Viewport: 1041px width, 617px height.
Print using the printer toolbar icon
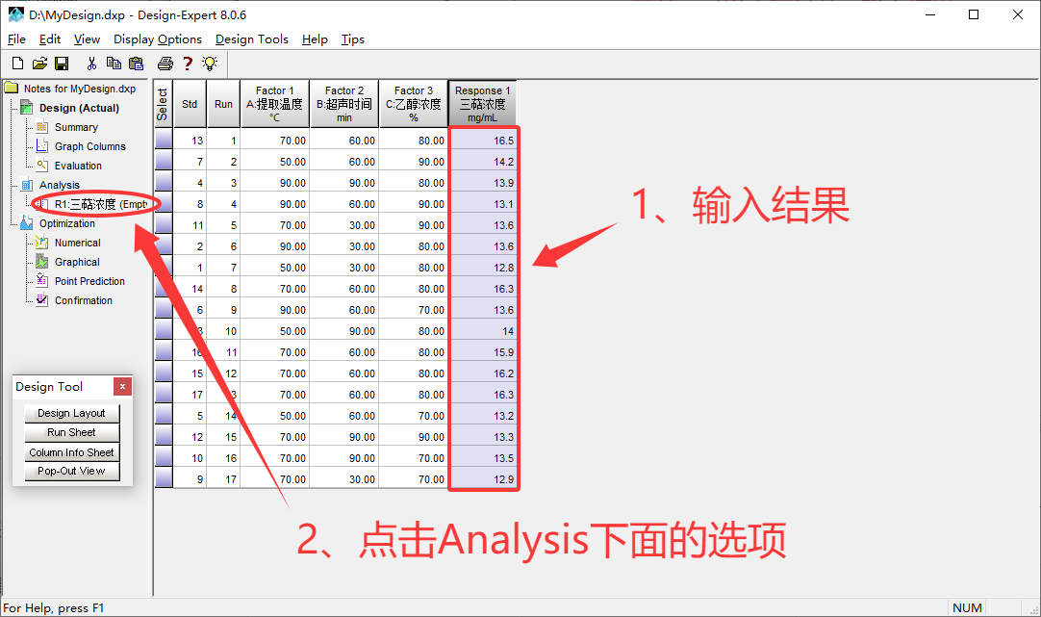click(x=165, y=64)
